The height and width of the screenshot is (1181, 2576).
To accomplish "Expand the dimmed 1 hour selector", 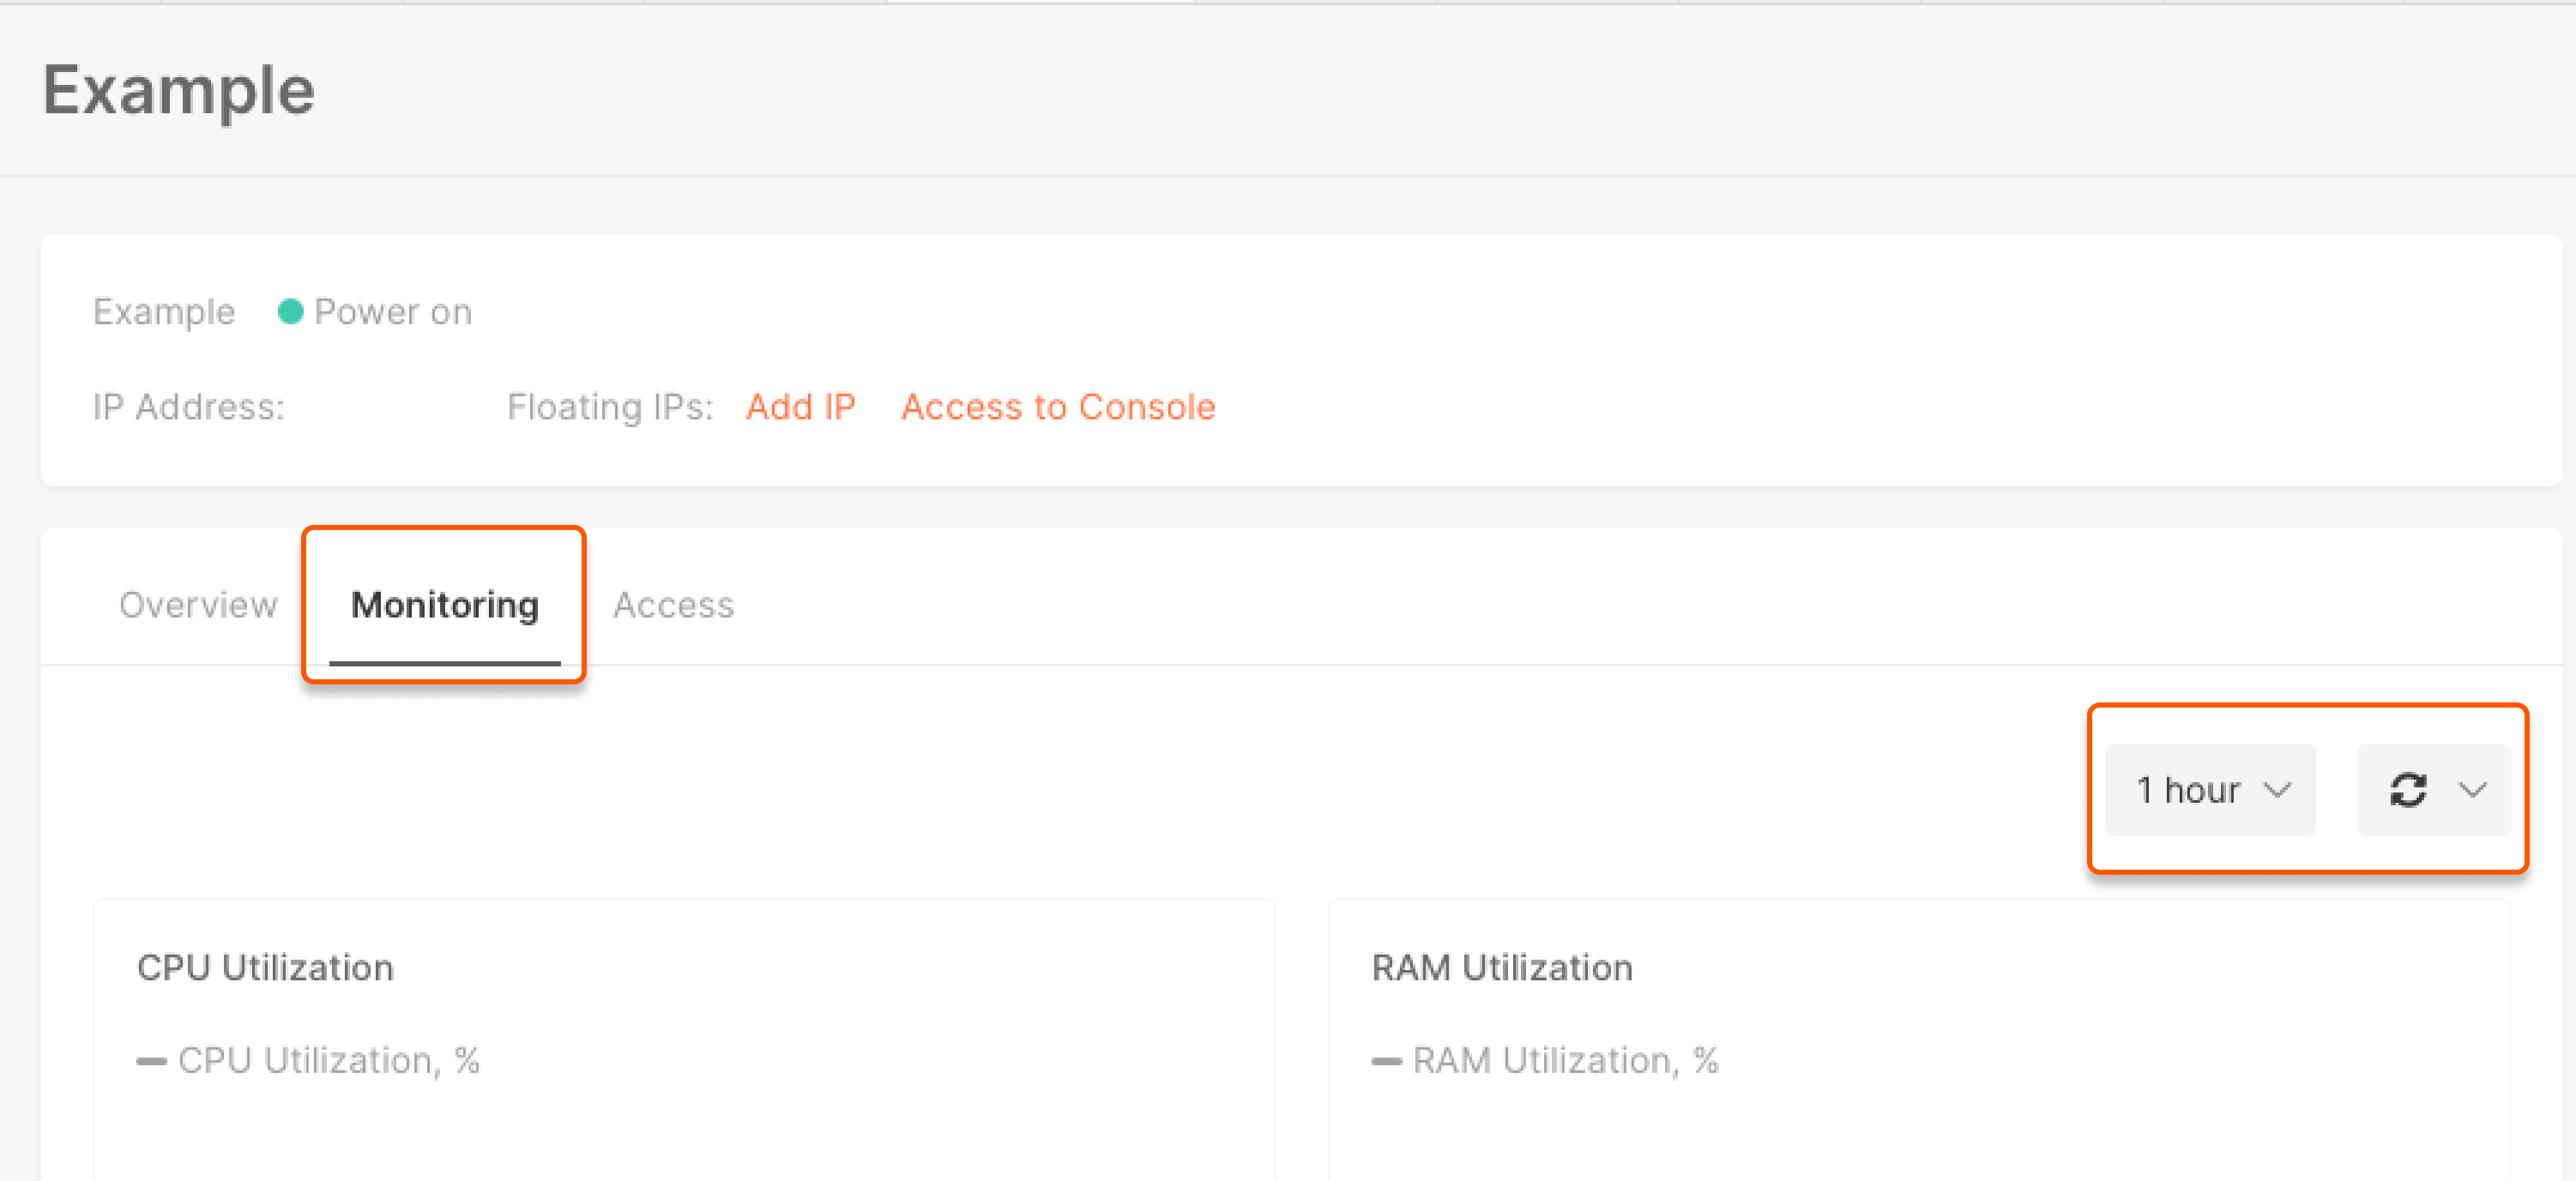I will pos(380,789).
